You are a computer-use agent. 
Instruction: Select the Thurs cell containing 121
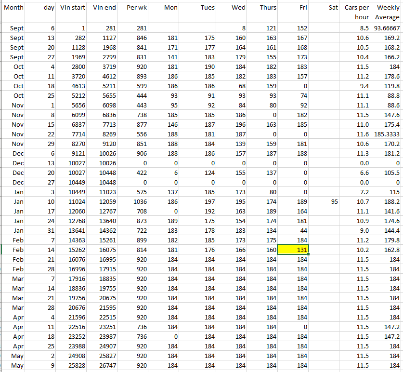(262, 28)
